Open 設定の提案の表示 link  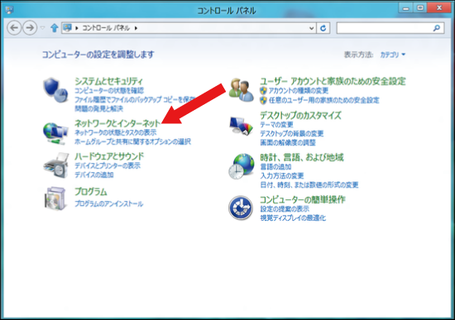(x=285, y=208)
